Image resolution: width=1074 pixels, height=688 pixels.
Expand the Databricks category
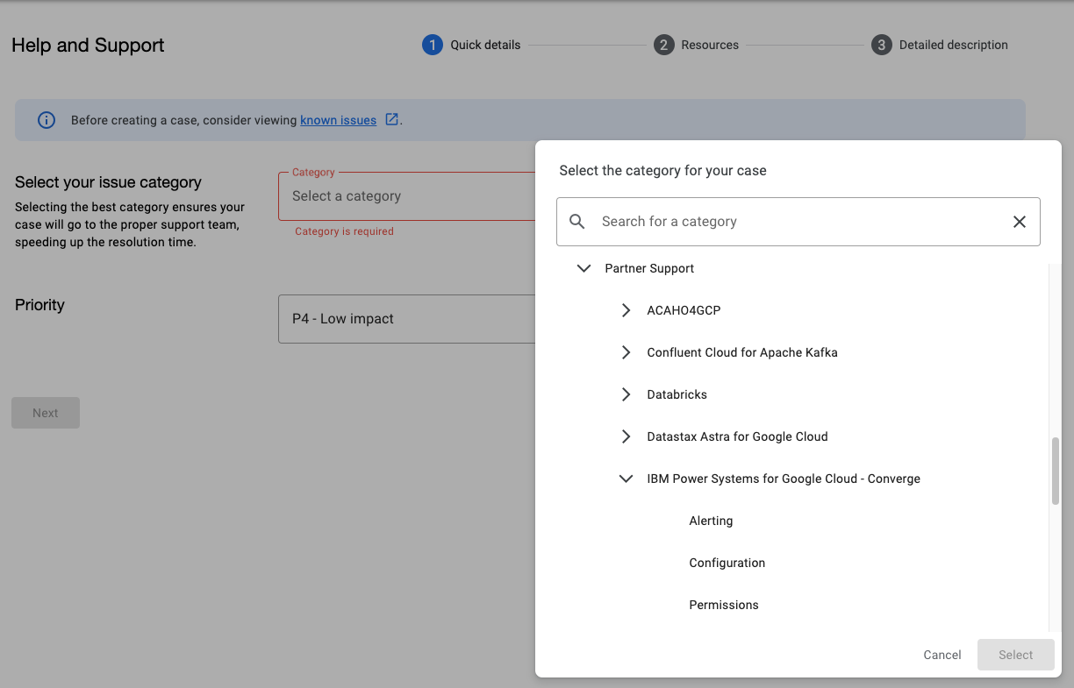(x=626, y=394)
